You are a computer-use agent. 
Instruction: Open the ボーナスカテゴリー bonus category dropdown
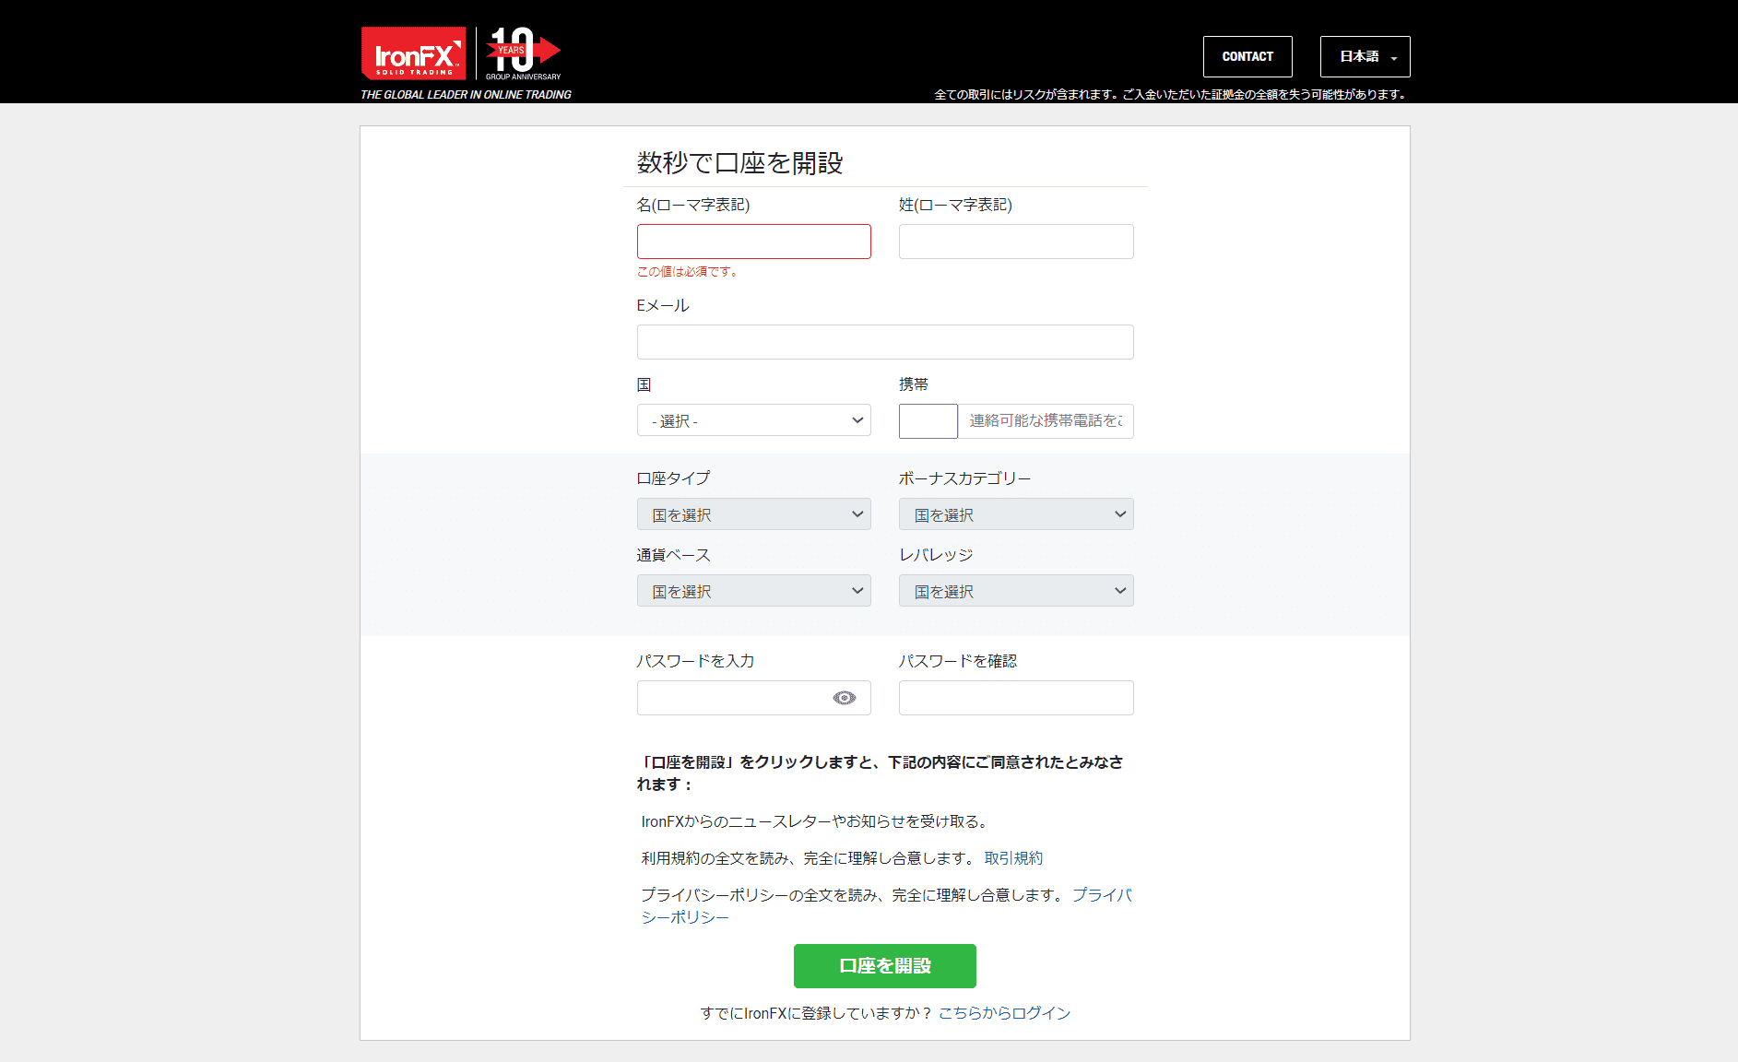[x=1015, y=513]
